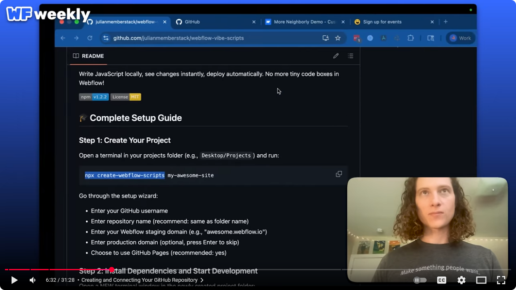Switch to More Neighborly Demo tab
Screen dimensions: 516x290
click(305, 22)
